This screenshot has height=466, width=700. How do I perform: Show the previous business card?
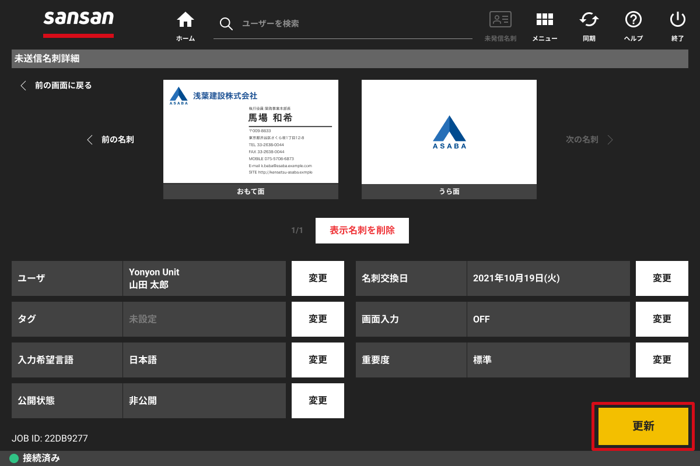(110, 140)
